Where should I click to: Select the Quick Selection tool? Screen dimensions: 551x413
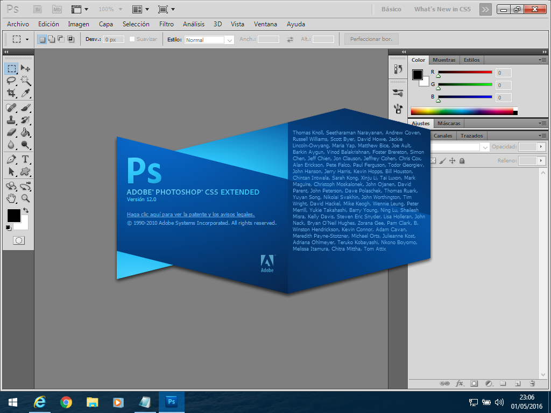25,81
